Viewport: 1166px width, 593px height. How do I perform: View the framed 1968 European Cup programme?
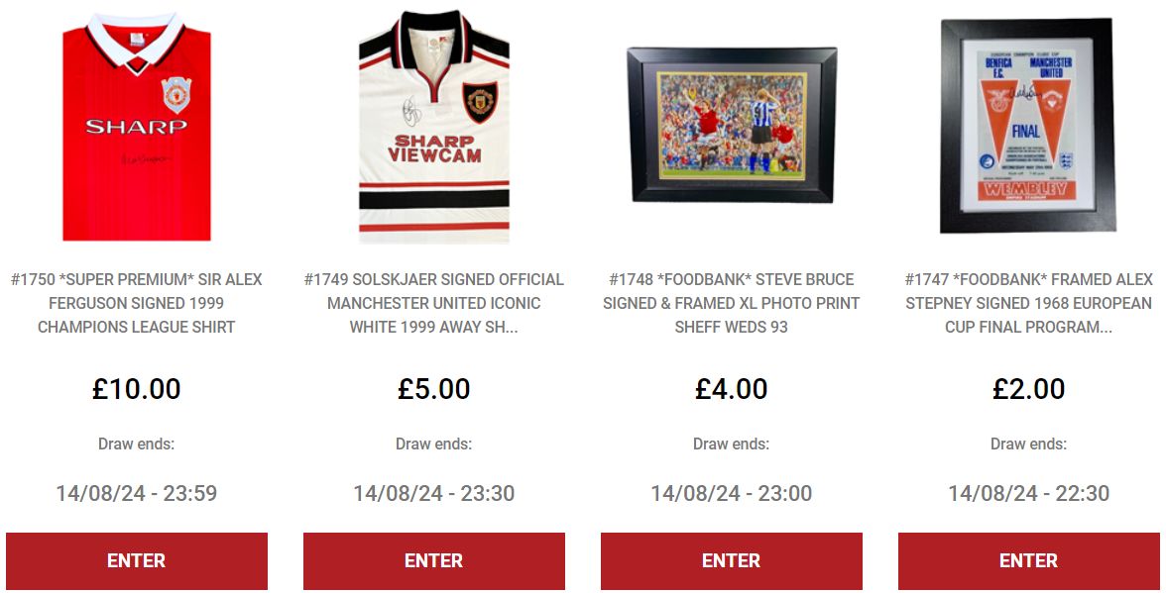coord(1028,126)
